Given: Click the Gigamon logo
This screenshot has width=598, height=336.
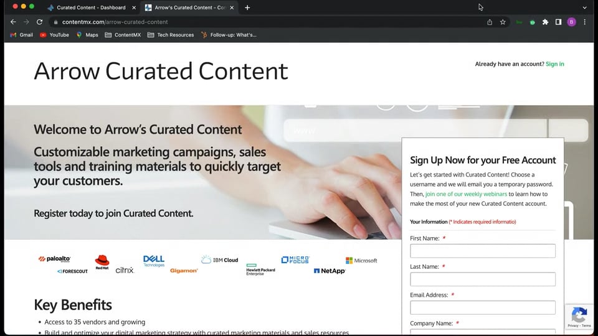Looking at the screenshot, I should [x=184, y=271].
